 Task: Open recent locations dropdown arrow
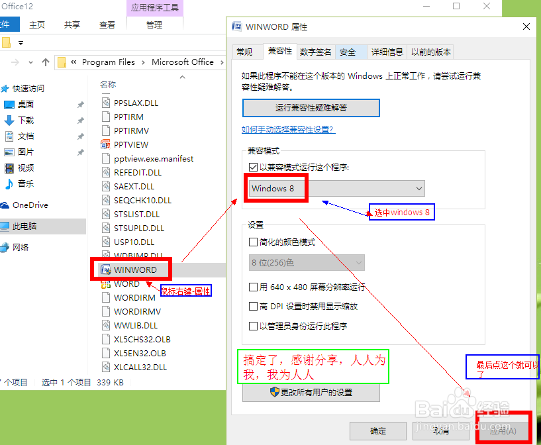tap(30, 62)
